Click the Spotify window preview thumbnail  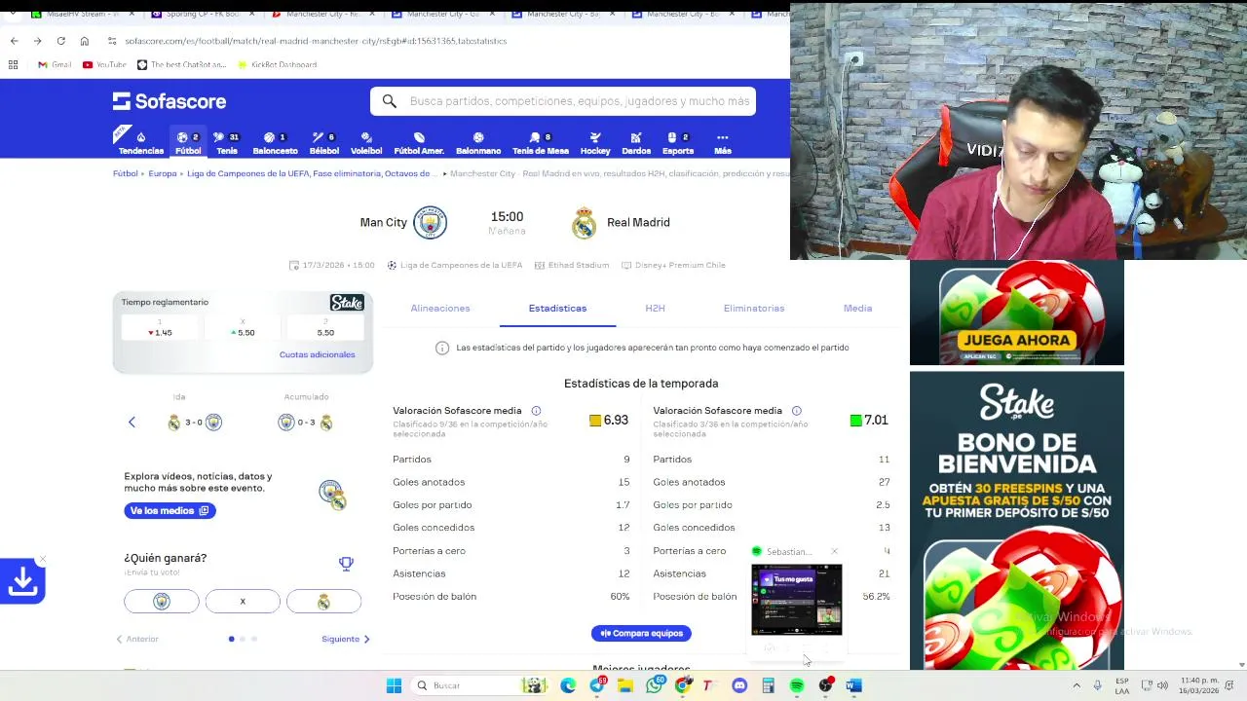point(797,601)
